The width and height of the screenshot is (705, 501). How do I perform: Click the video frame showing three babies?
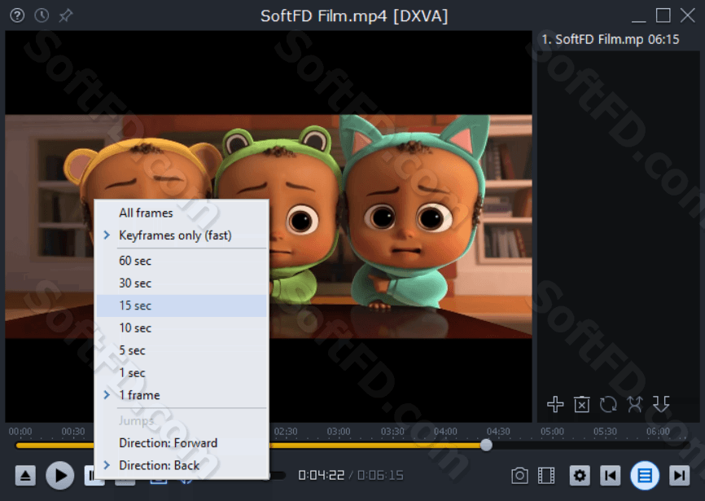click(269, 226)
